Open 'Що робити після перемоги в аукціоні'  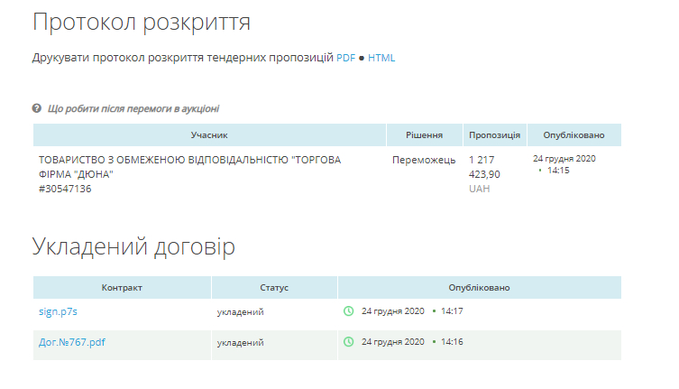[133, 109]
